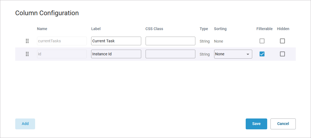Check Hidden box for id row
This screenshot has height=138, width=311.
coord(282,54)
